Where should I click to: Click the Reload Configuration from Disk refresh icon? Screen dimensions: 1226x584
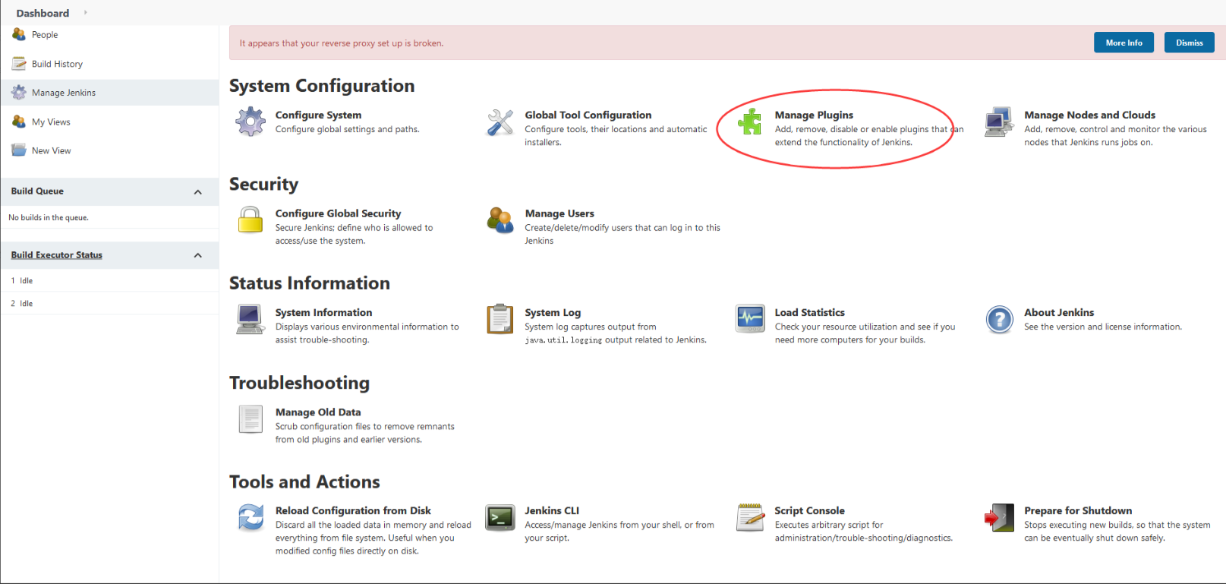251,517
